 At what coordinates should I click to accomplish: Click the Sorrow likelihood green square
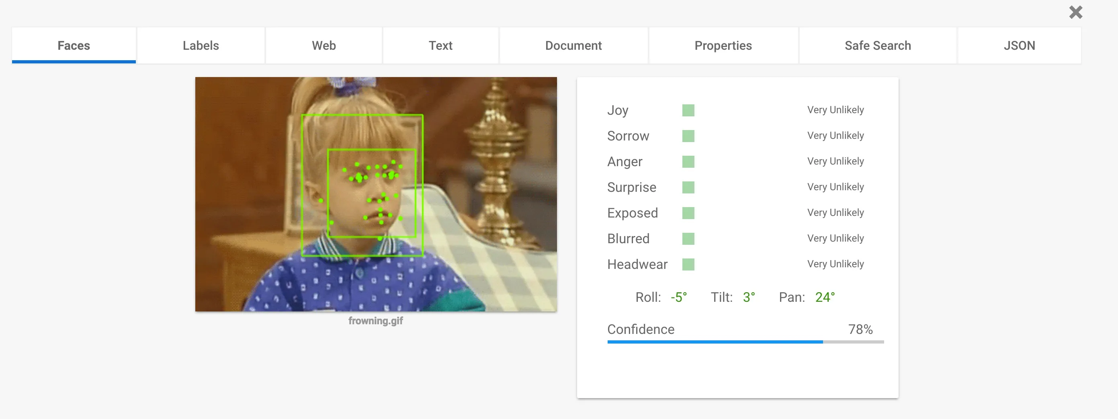click(688, 136)
